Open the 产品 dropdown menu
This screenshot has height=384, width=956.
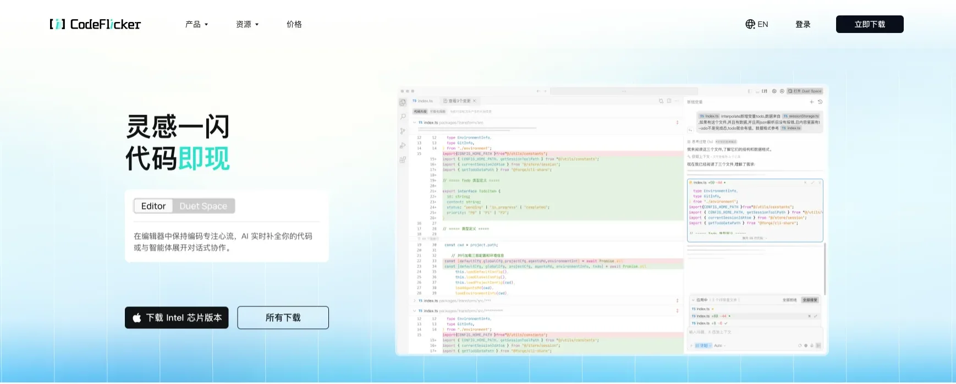(x=196, y=24)
